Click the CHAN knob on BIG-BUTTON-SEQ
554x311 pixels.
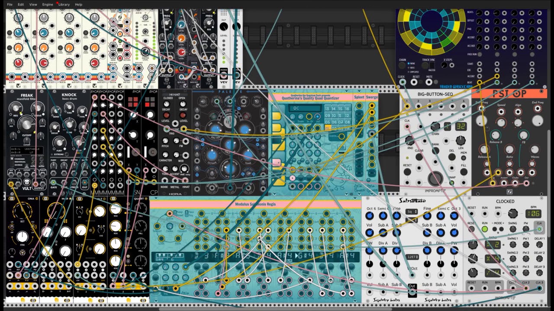(x=435, y=126)
